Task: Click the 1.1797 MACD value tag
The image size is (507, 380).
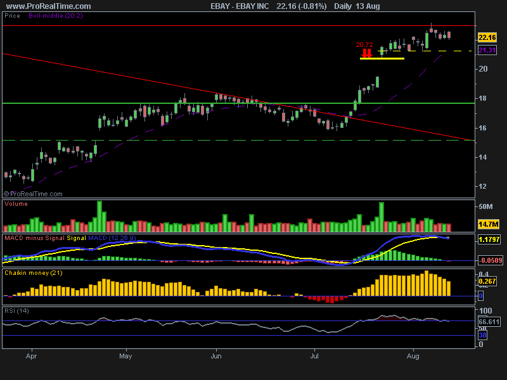Action: coord(489,239)
